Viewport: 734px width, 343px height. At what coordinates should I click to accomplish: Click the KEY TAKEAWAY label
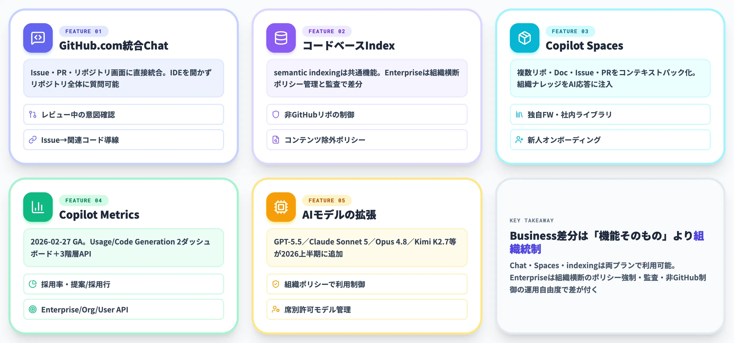[x=532, y=220]
